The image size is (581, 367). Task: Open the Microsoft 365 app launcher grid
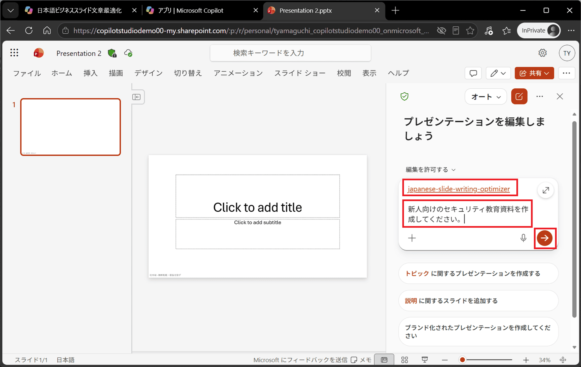(14, 53)
